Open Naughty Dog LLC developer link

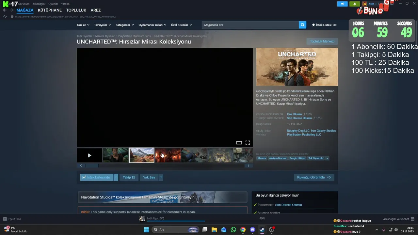coord(298,131)
